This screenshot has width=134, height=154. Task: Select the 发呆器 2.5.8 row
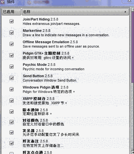65,133
